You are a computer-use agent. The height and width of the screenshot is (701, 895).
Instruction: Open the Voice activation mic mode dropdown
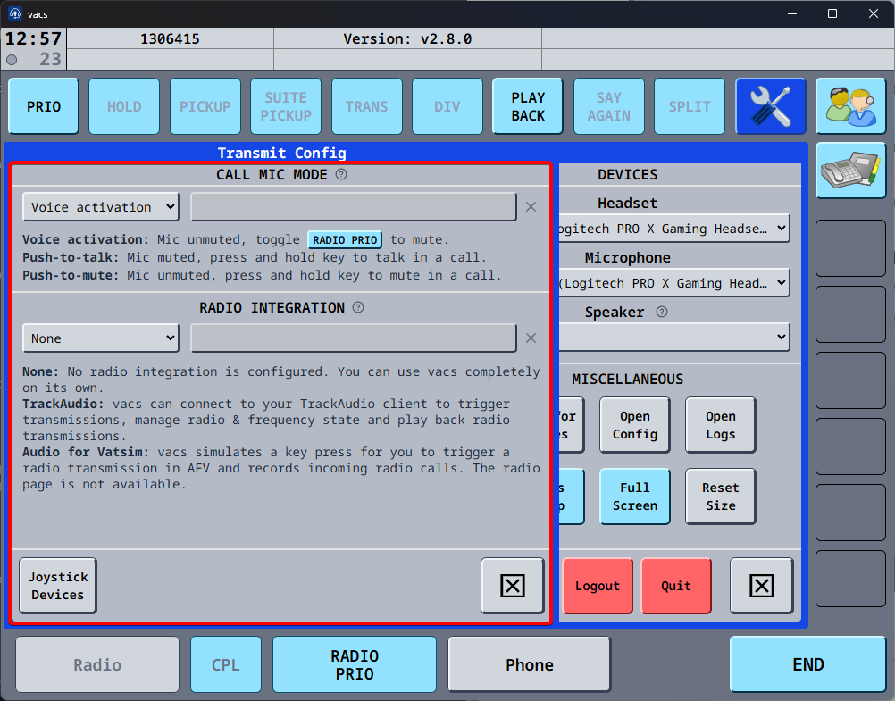pos(101,206)
